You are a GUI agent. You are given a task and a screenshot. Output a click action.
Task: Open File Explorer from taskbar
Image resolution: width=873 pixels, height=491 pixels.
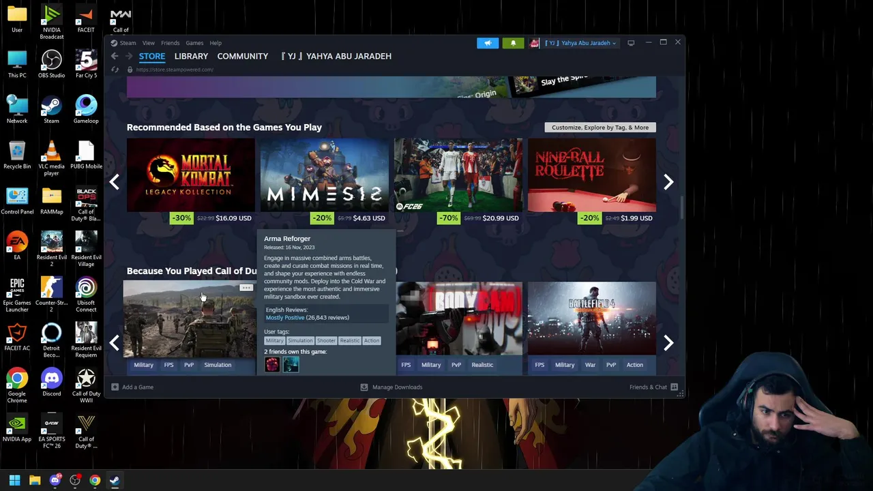point(35,480)
